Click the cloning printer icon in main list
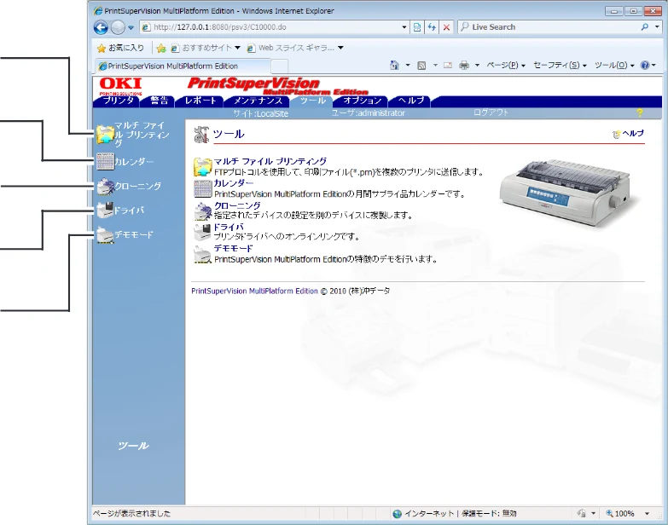Image resolution: width=668 pixels, height=525 pixels. coord(203,211)
